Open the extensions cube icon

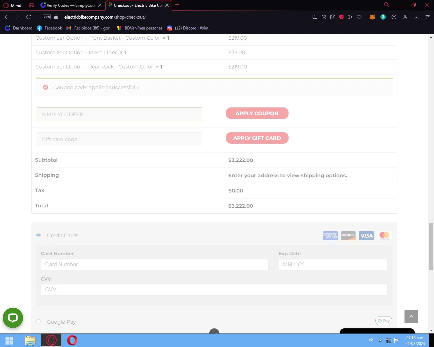(394, 17)
